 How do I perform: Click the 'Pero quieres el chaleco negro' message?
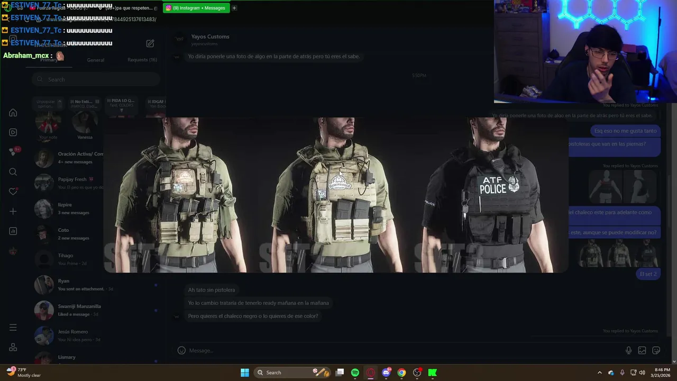pyautogui.click(x=253, y=316)
